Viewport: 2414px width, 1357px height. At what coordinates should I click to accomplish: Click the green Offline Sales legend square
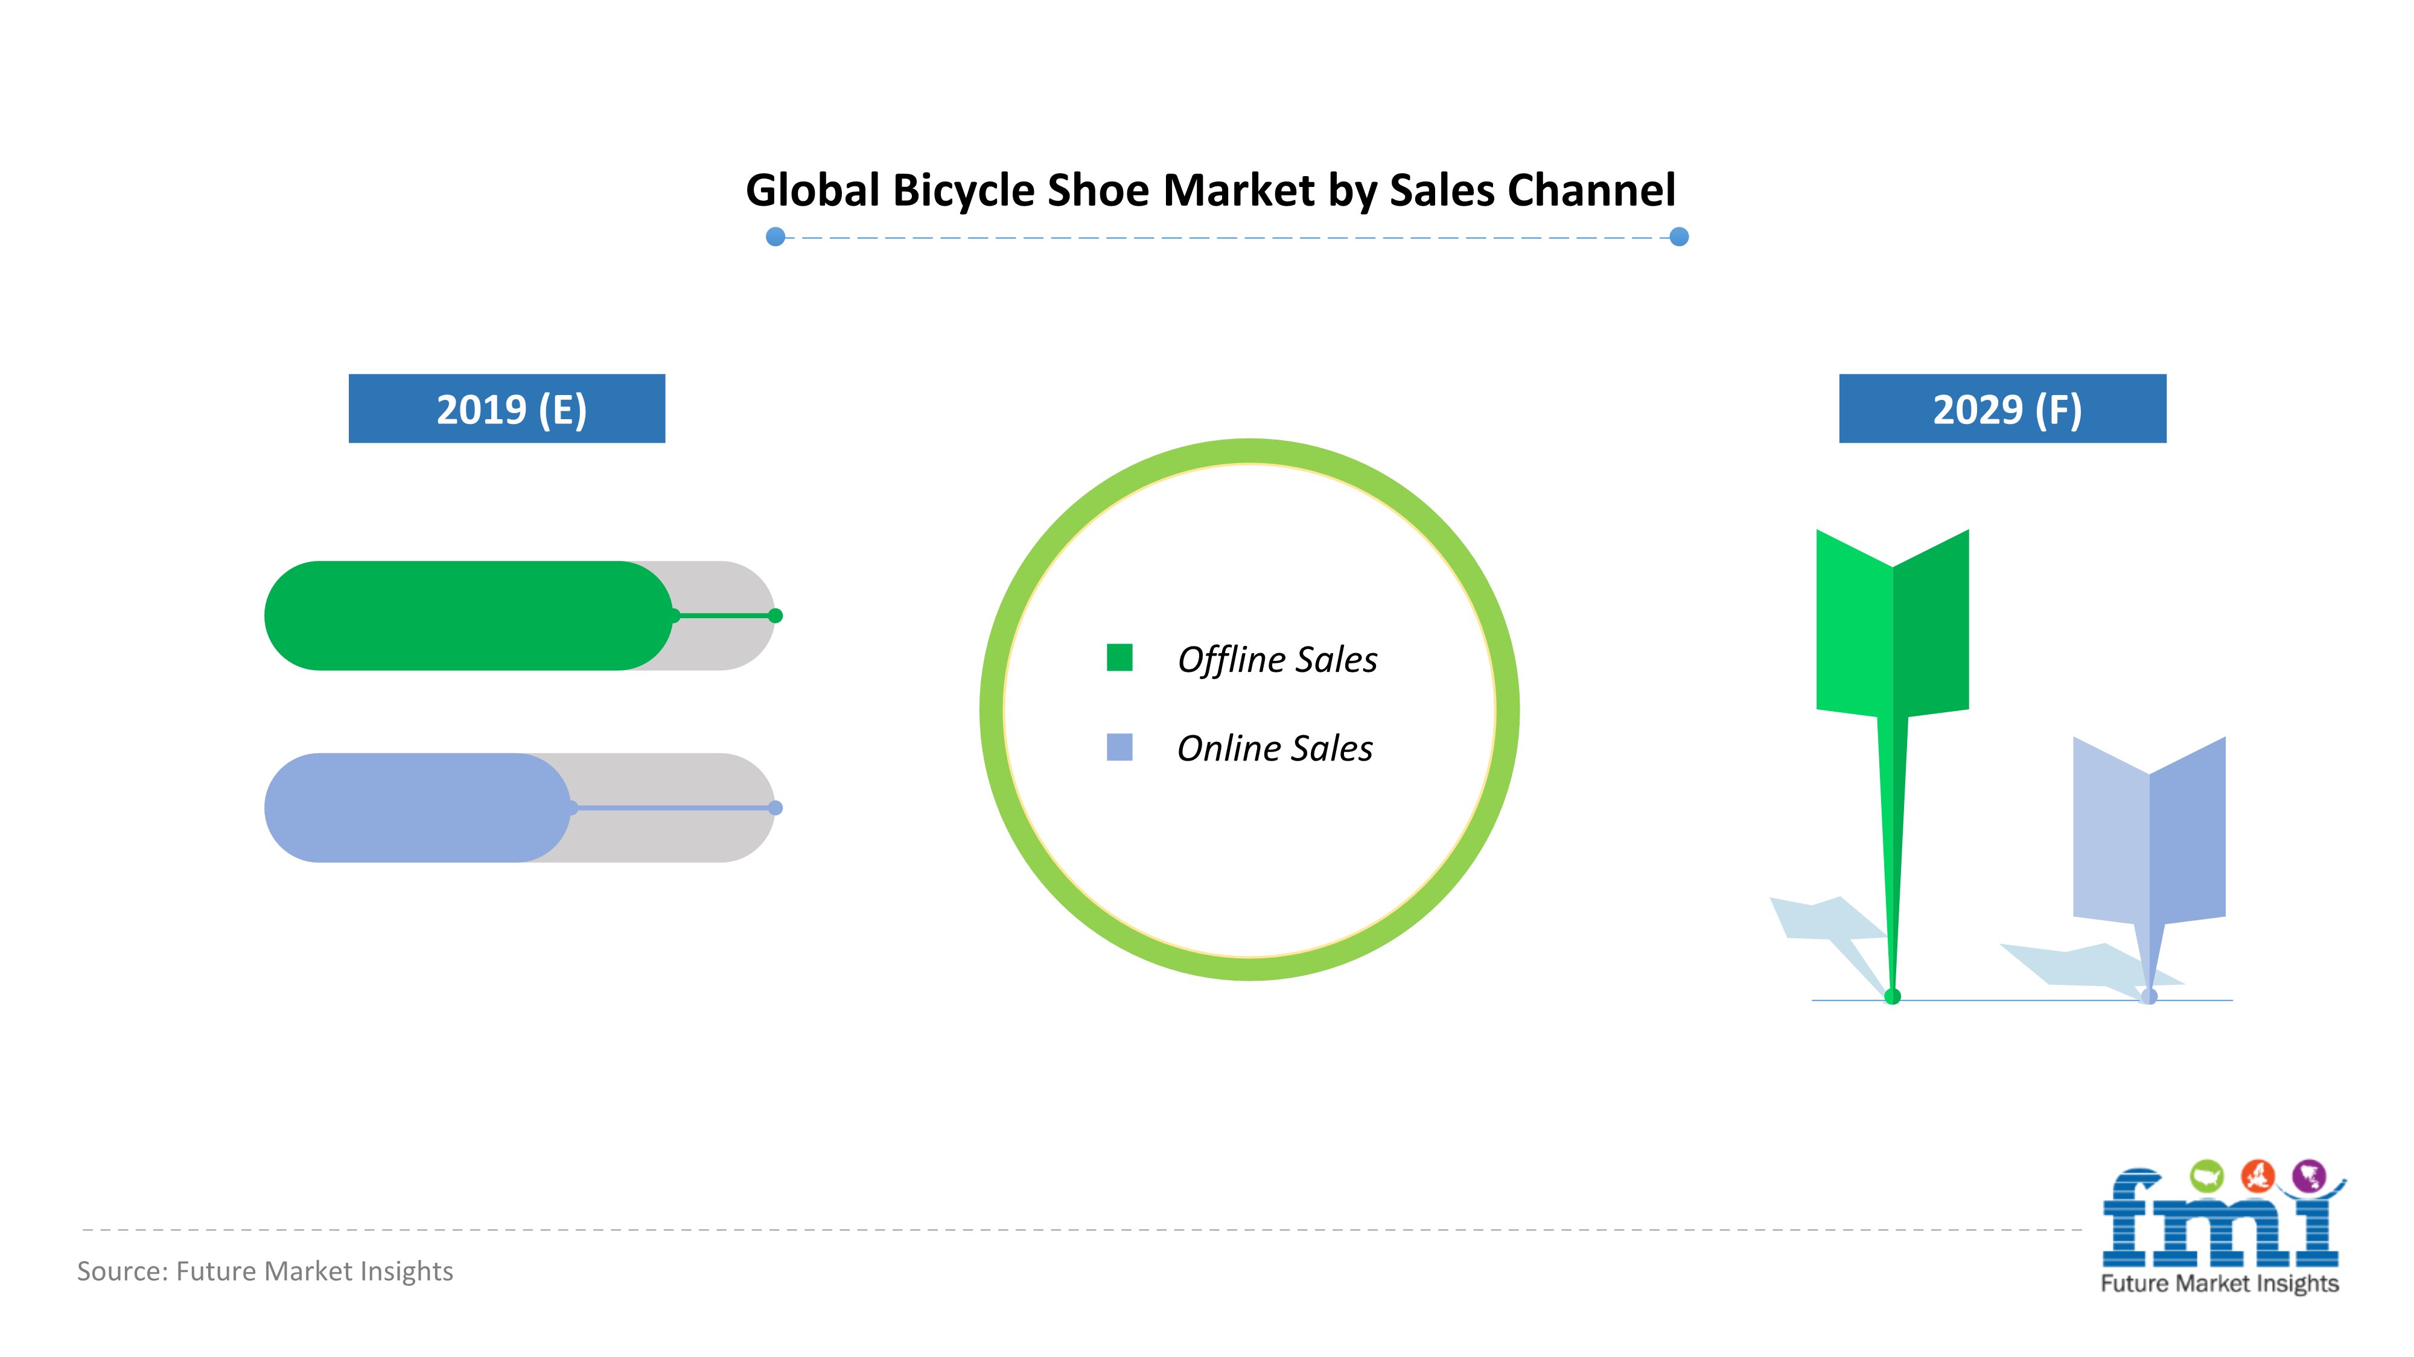click(x=1119, y=657)
